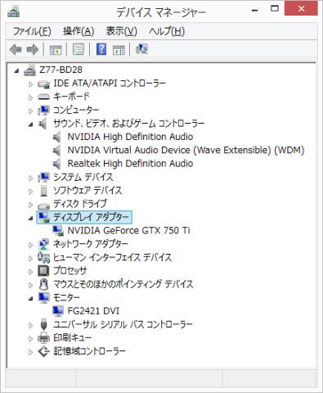Expand the 印刷キュー node
Screen dimensions: 323x393
tap(30, 339)
